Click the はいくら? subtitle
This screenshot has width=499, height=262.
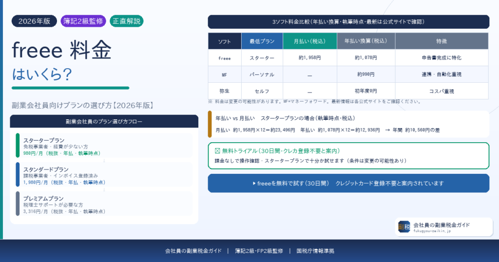pos(42,75)
